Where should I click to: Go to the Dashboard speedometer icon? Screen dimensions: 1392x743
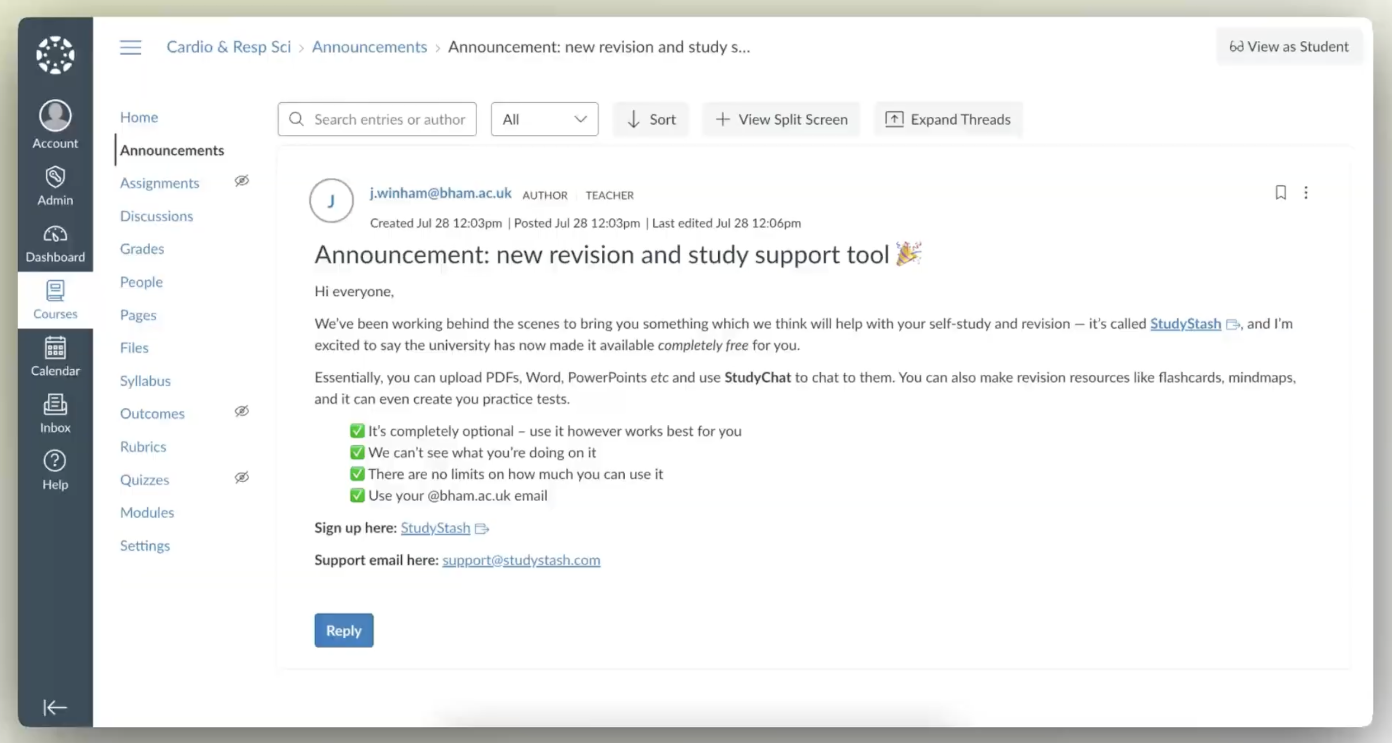click(55, 234)
